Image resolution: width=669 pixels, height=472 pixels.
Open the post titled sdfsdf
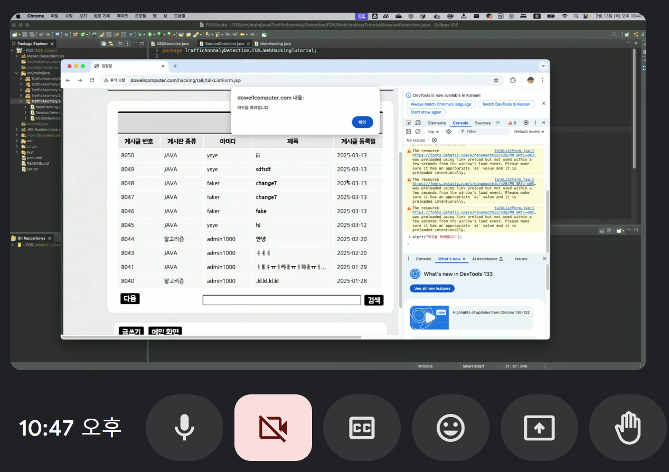tap(263, 169)
